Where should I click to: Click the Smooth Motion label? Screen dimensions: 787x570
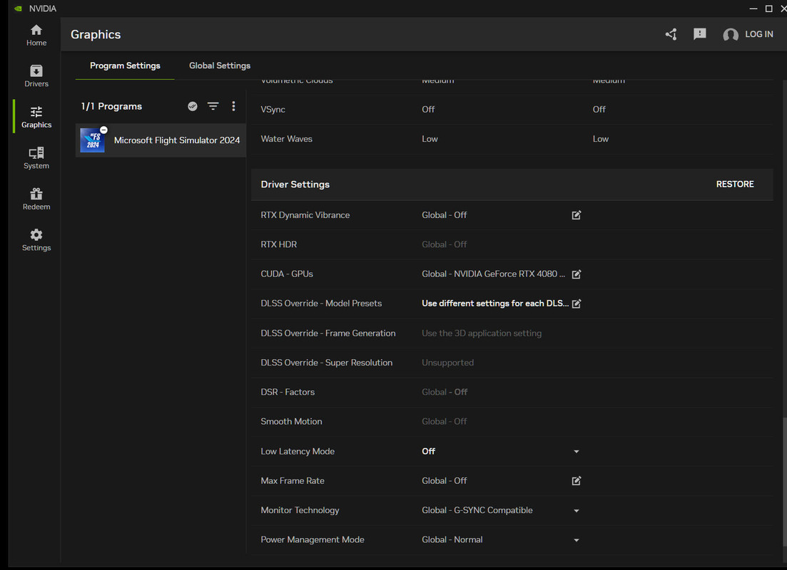(x=291, y=422)
